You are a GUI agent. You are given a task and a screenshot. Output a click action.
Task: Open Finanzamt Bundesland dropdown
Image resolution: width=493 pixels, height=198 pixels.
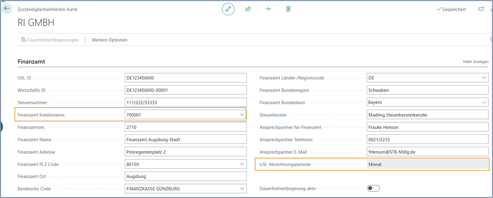pos(484,103)
